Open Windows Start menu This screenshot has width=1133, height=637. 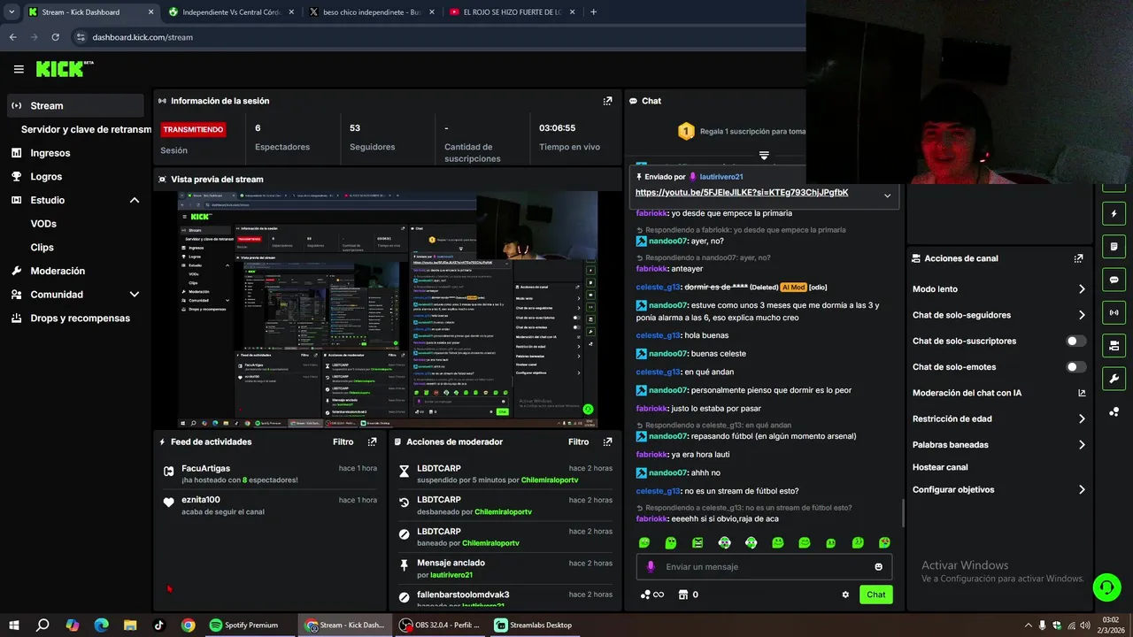point(14,625)
